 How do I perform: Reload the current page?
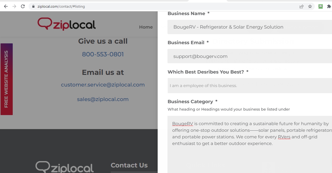23,6
